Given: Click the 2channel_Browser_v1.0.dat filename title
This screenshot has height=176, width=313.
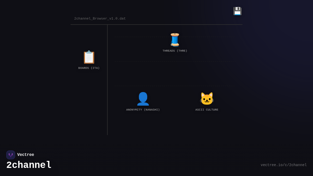Looking at the screenshot, I should (x=100, y=19).
